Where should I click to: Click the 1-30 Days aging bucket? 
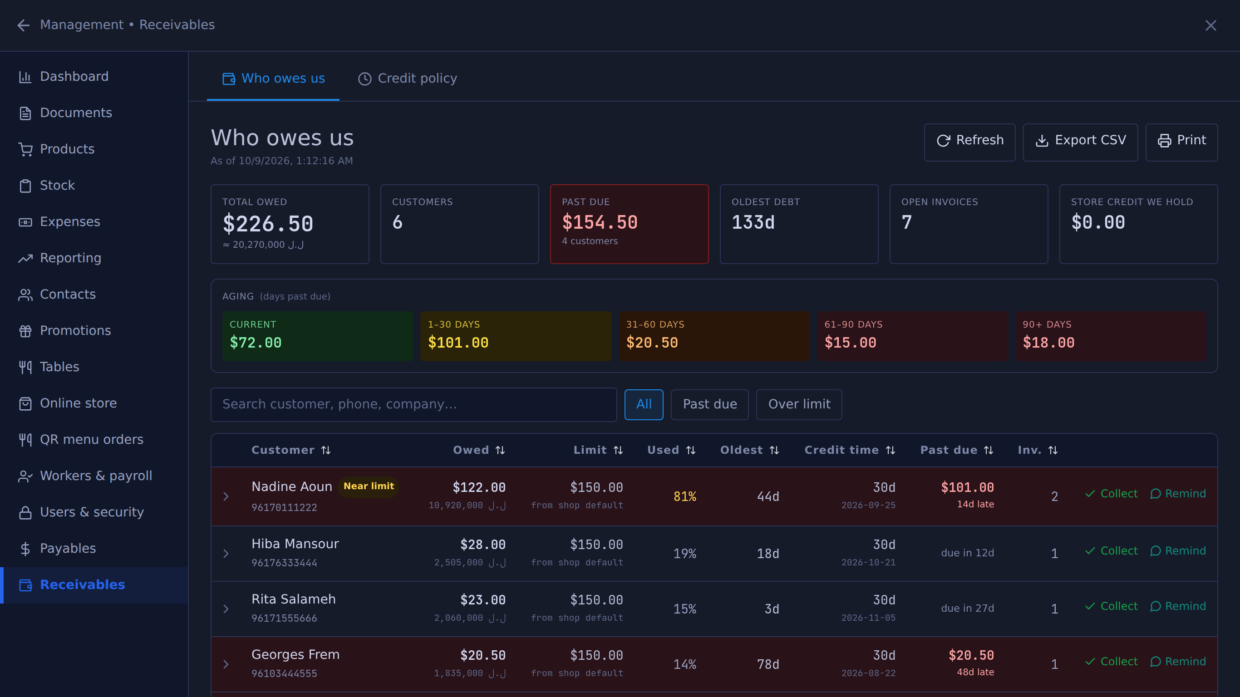coord(516,336)
